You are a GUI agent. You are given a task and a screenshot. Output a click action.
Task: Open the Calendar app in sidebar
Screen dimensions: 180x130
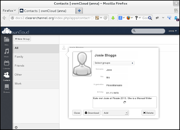pyautogui.click(x=6, y=64)
